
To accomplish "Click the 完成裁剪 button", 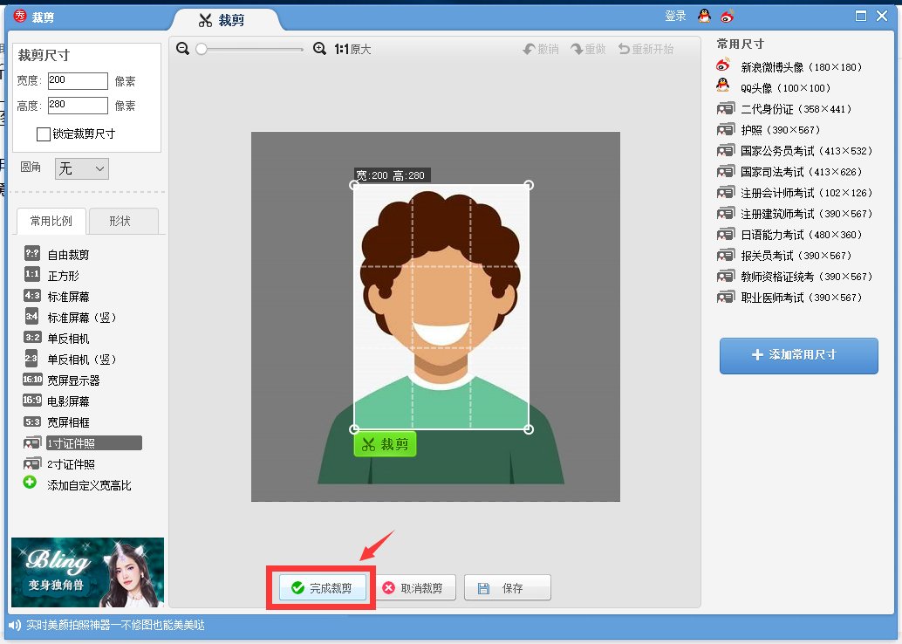I will [x=322, y=587].
